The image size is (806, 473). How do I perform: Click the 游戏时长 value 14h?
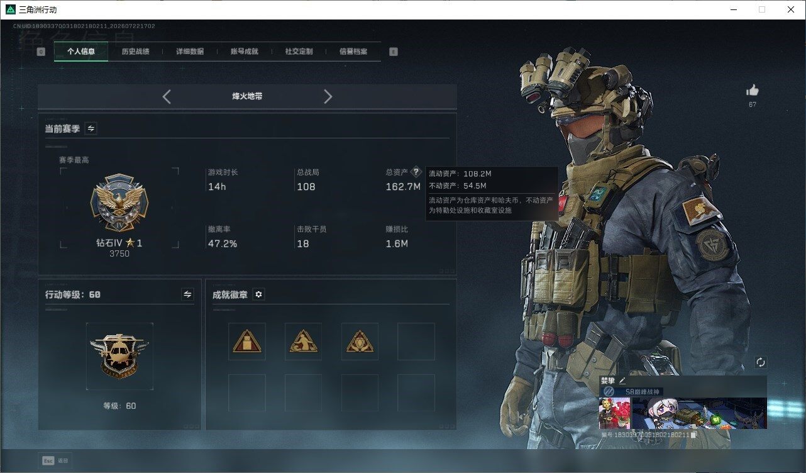click(x=217, y=187)
